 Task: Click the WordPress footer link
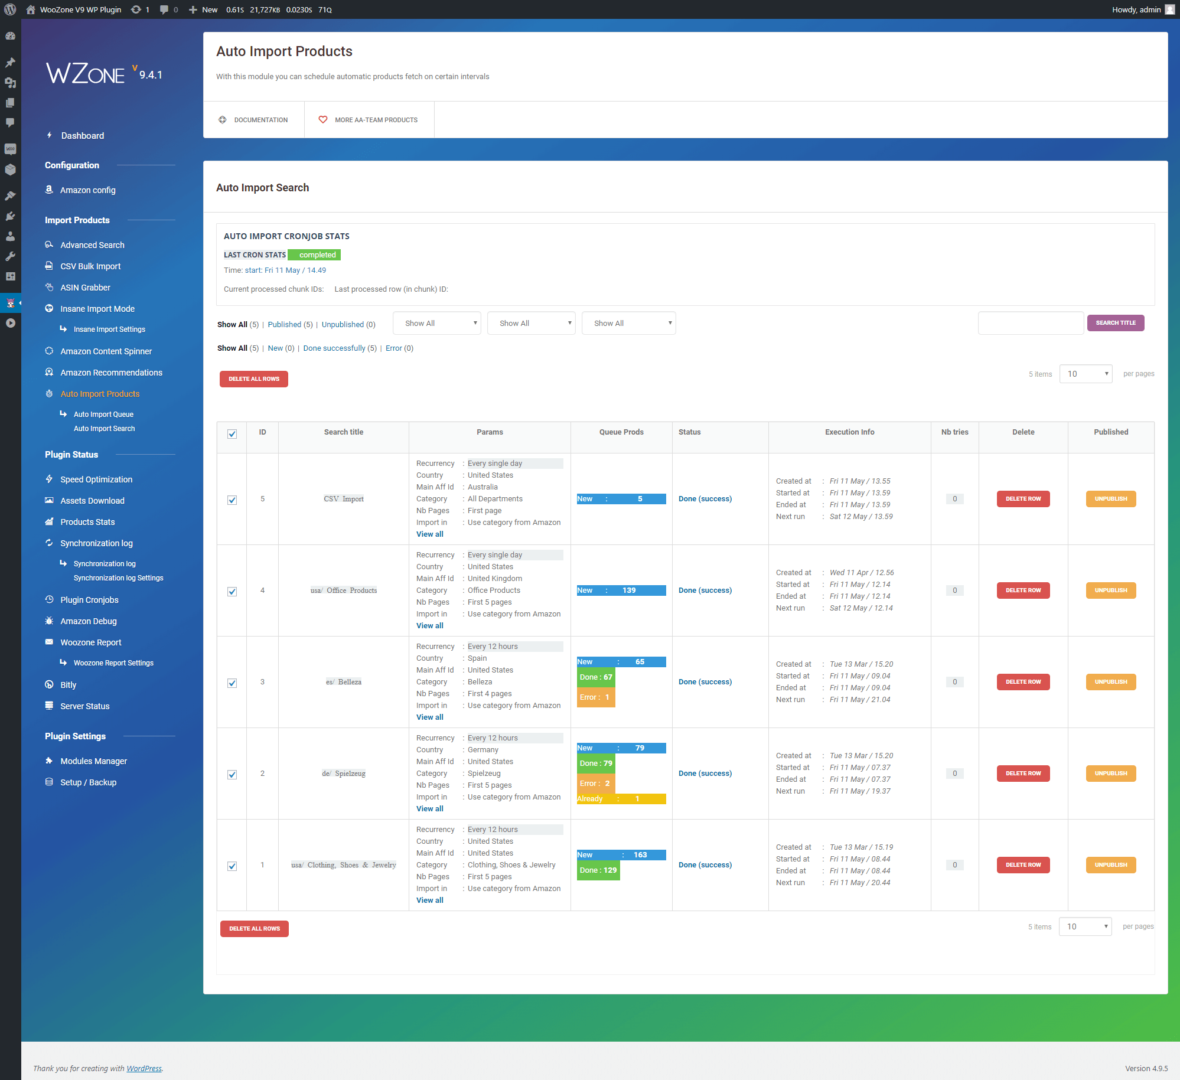coord(144,1068)
